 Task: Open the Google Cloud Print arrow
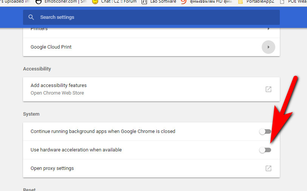point(268,47)
